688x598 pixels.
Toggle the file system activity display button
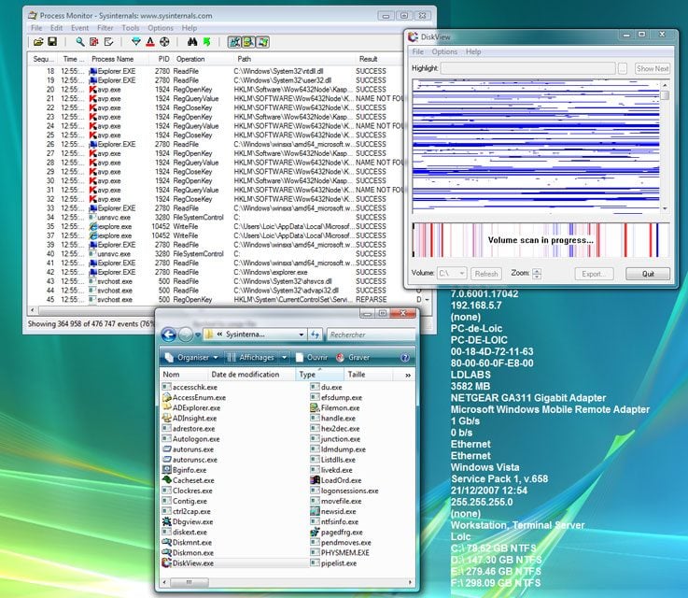tap(248, 42)
